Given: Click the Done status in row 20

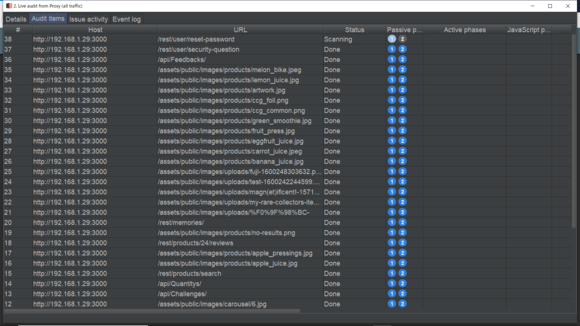Looking at the screenshot, I should tap(354, 222).
